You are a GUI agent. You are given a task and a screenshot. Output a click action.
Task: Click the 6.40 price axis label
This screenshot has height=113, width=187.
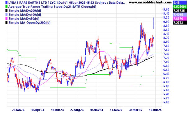[166, 74]
